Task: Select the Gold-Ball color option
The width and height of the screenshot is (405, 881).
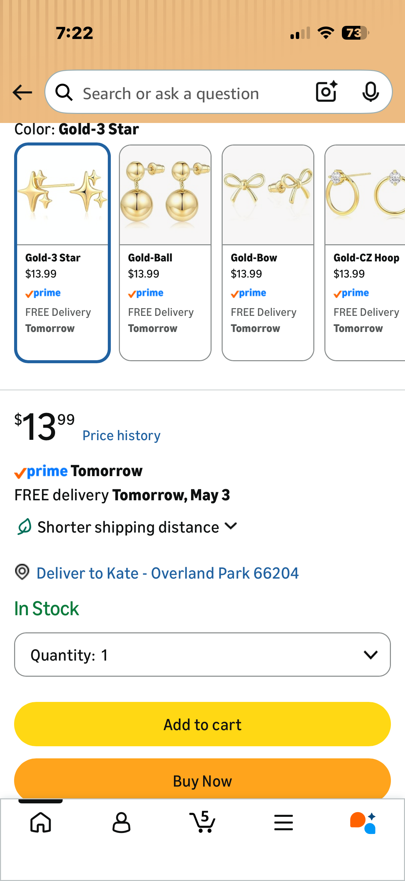Action: (x=165, y=253)
